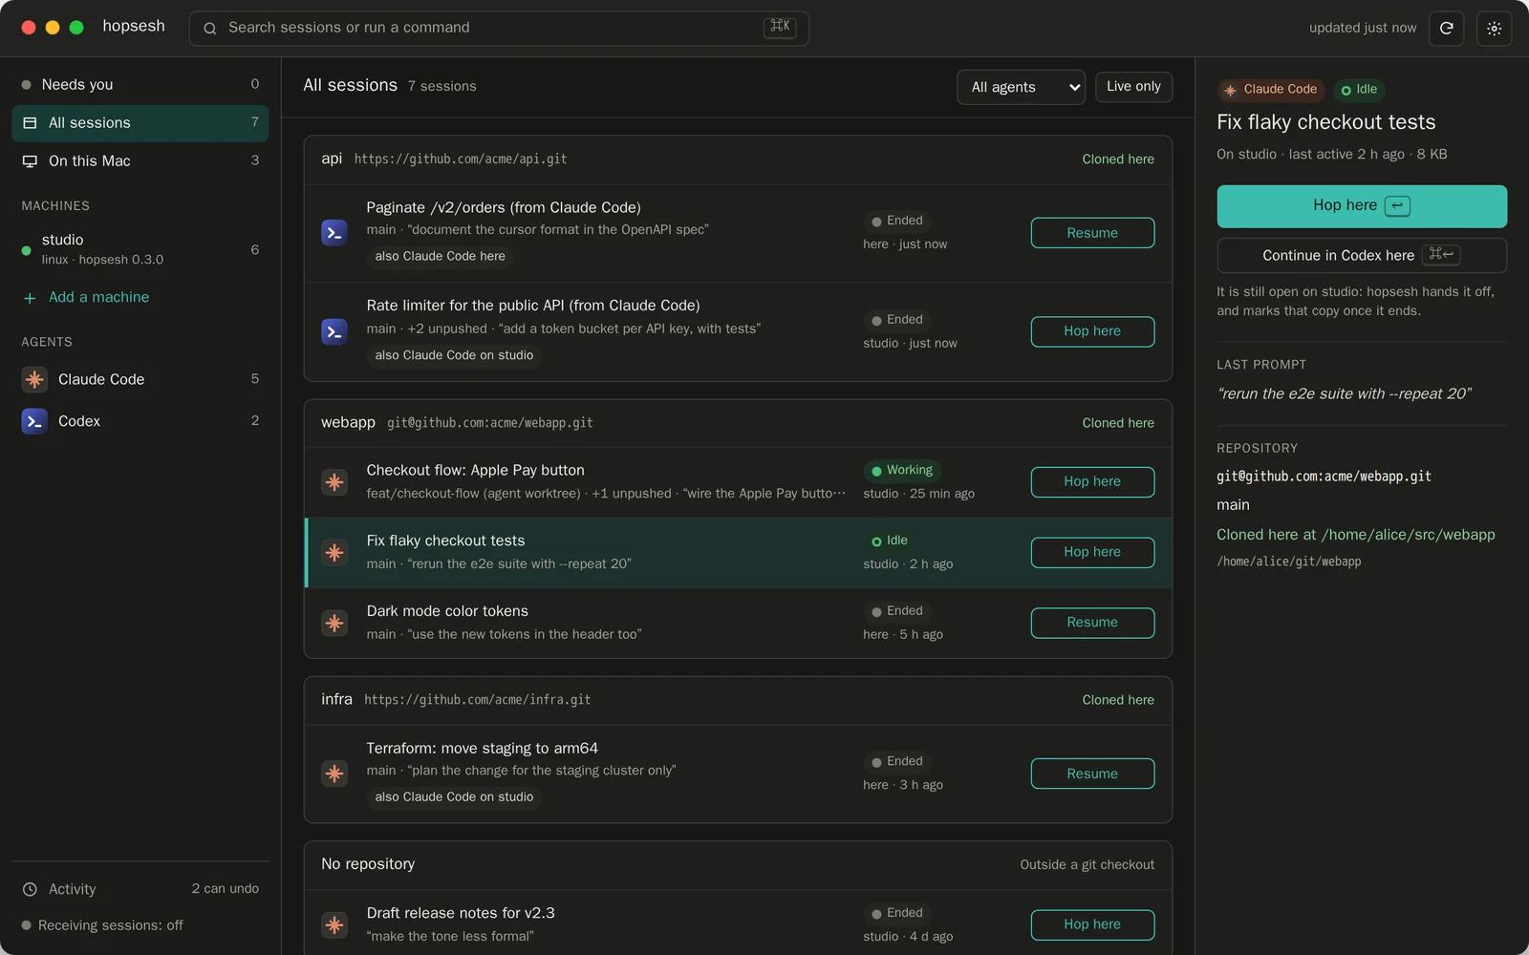1529x955 pixels.
Task: Click git@github.com:acme/webapp.git in detail panel
Action: 1324,477
